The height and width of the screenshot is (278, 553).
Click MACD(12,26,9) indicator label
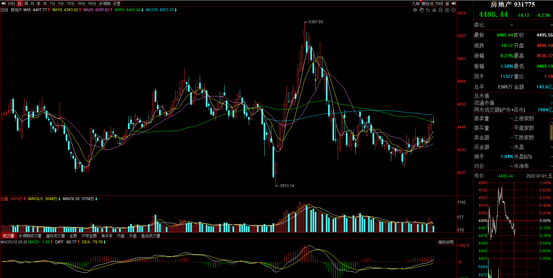pos(14,242)
